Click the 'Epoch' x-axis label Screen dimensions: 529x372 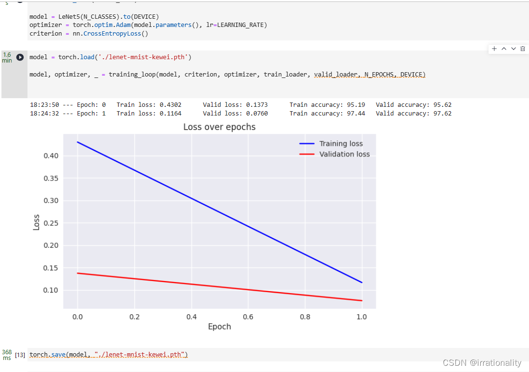pos(220,327)
